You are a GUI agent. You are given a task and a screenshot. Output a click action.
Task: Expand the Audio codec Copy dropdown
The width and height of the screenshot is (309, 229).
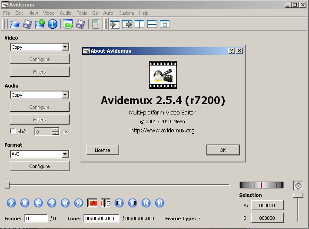point(65,95)
